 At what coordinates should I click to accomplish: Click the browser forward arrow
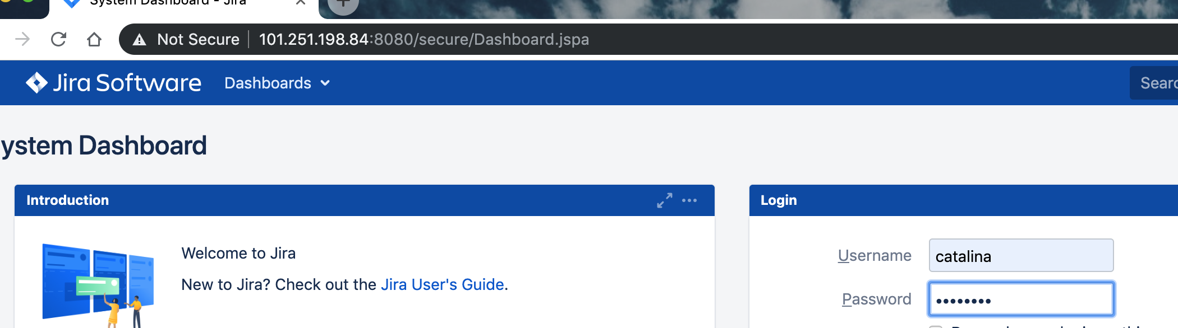pyautogui.click(x=22, y=39)
